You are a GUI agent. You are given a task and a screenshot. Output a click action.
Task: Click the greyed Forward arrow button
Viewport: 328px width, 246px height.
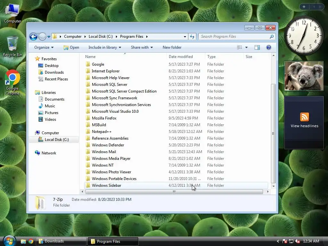pyautogui.click(x=43, y=37)
